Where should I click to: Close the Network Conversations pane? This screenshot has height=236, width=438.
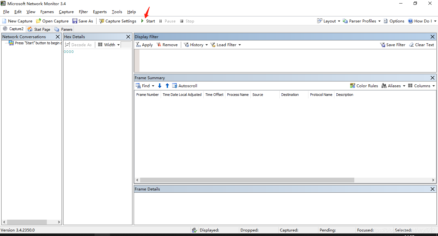tap(58, 37)
